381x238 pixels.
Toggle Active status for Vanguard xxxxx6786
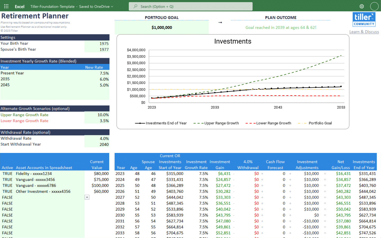(7, 185)
